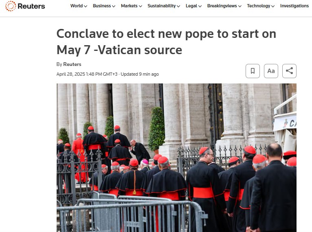Screen dimensions: 312x232
Task: Click the Reuters wordmark in header
Action: pos(31,6)
